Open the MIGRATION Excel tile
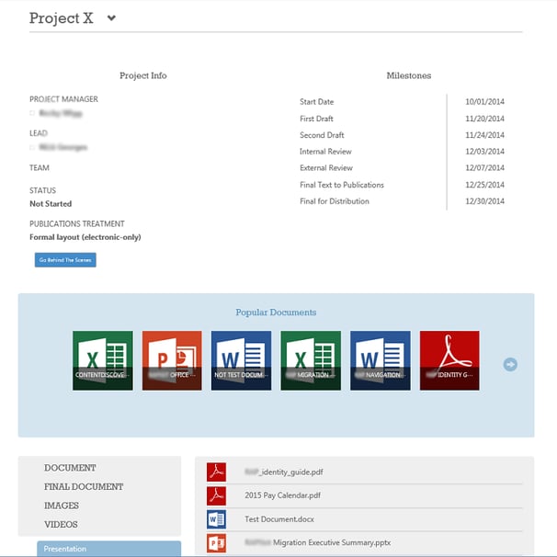 311,360
